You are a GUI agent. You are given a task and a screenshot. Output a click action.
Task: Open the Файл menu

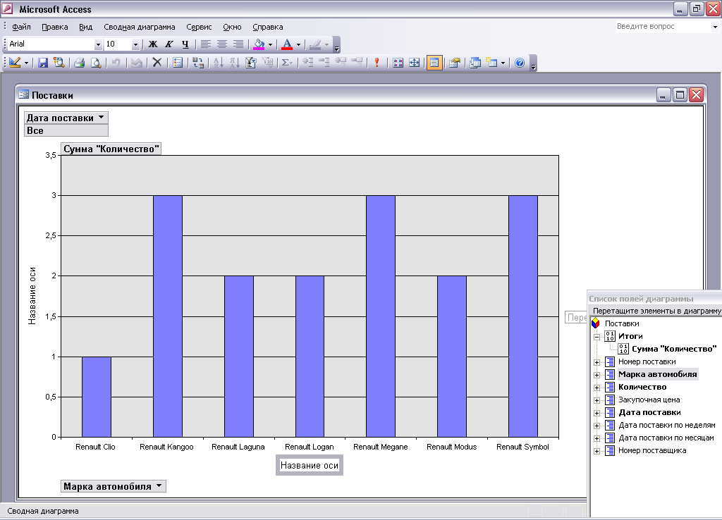click(21, 27)
